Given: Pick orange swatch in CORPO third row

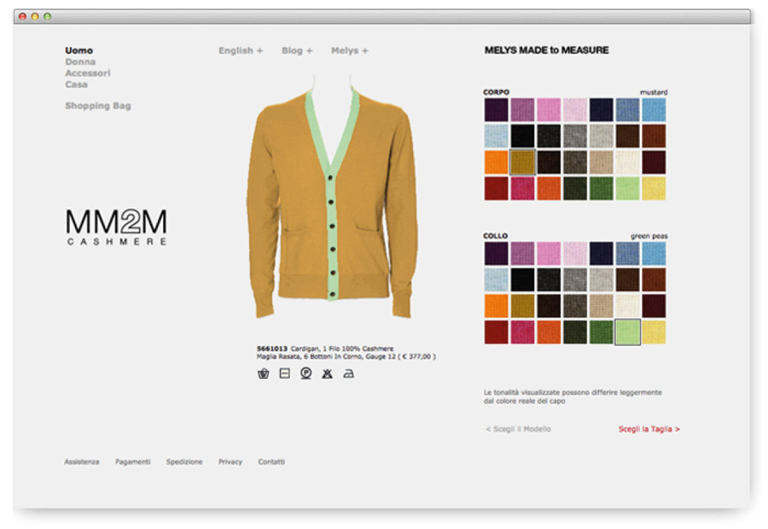Looking at the screenshot, I should (496, 163).
